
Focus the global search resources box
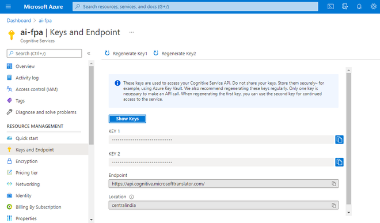(x=195, y=6)
